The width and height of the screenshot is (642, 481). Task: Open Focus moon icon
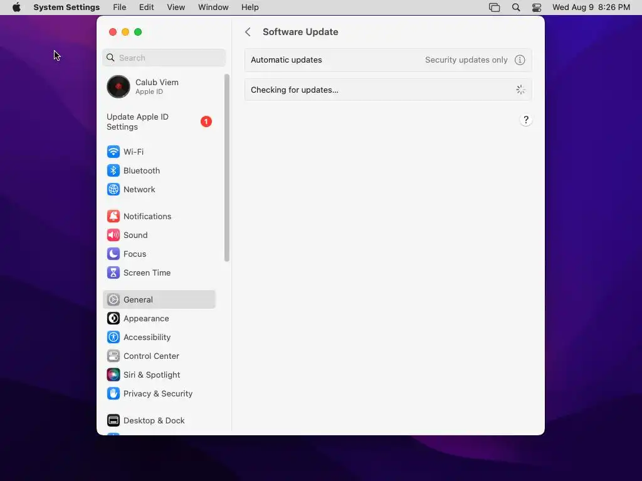click(x=113, y=254)
